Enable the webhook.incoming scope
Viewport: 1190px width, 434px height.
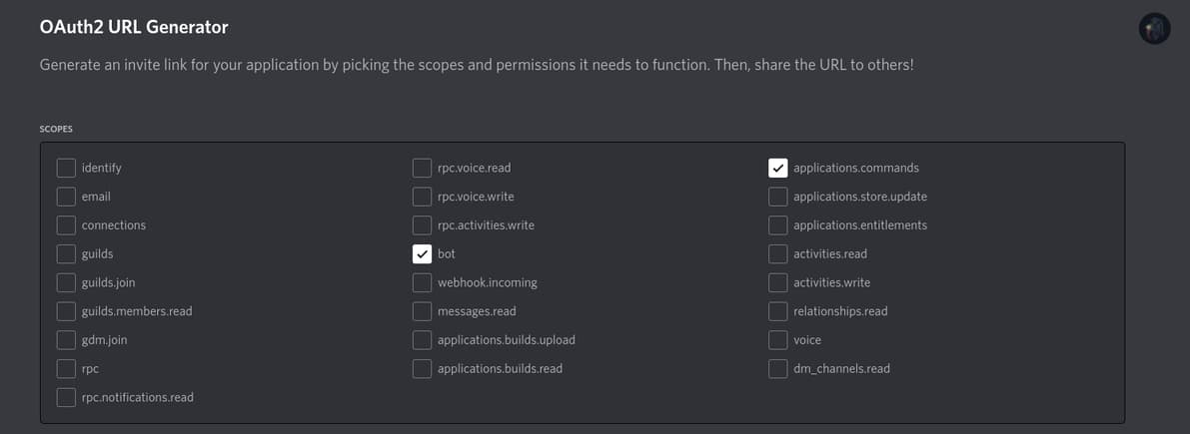click(422, 282)
